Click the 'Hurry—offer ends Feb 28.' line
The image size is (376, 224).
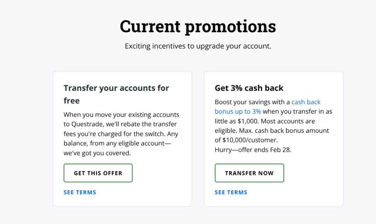253,150
